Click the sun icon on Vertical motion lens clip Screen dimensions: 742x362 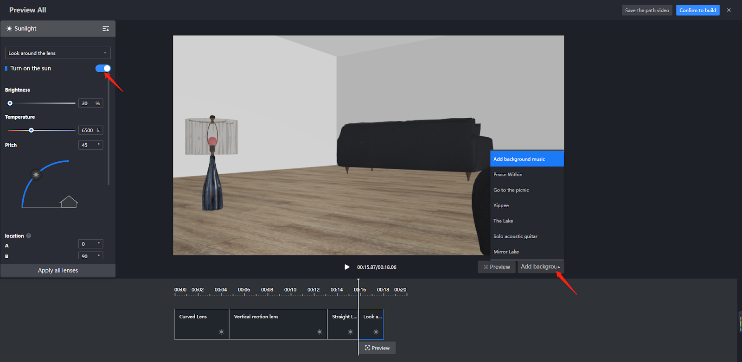(x=320, y=332)
